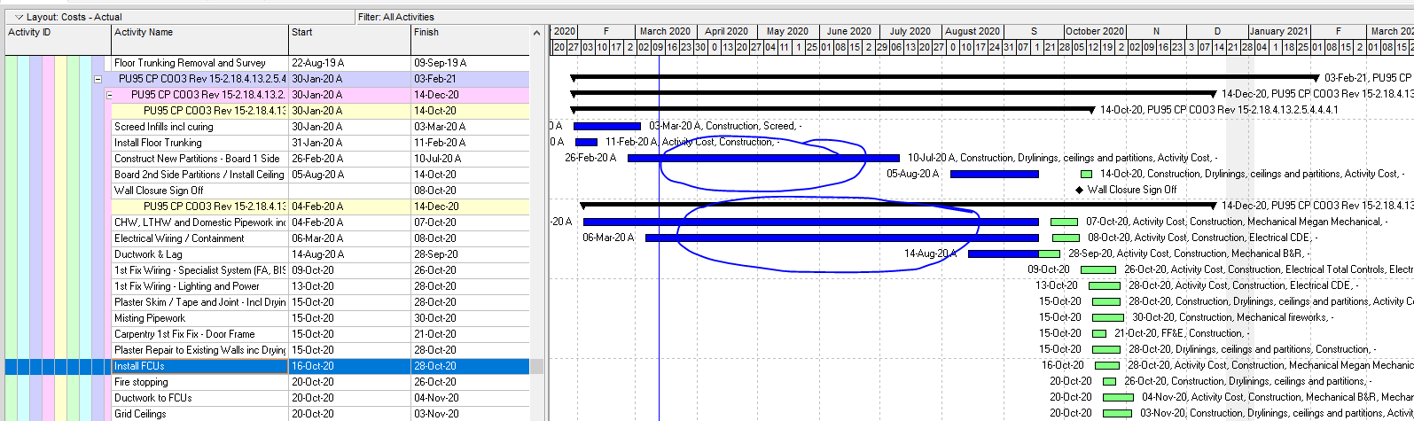The height and width of the screenshot is (421, 1414).
Task: Click the July 2020 timescale header
Action: (910, 31)
